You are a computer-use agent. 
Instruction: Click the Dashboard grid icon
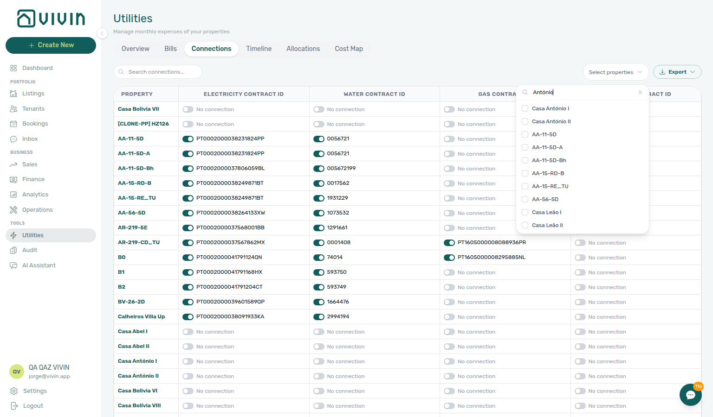pyautogui.click(x=13, y=68)
